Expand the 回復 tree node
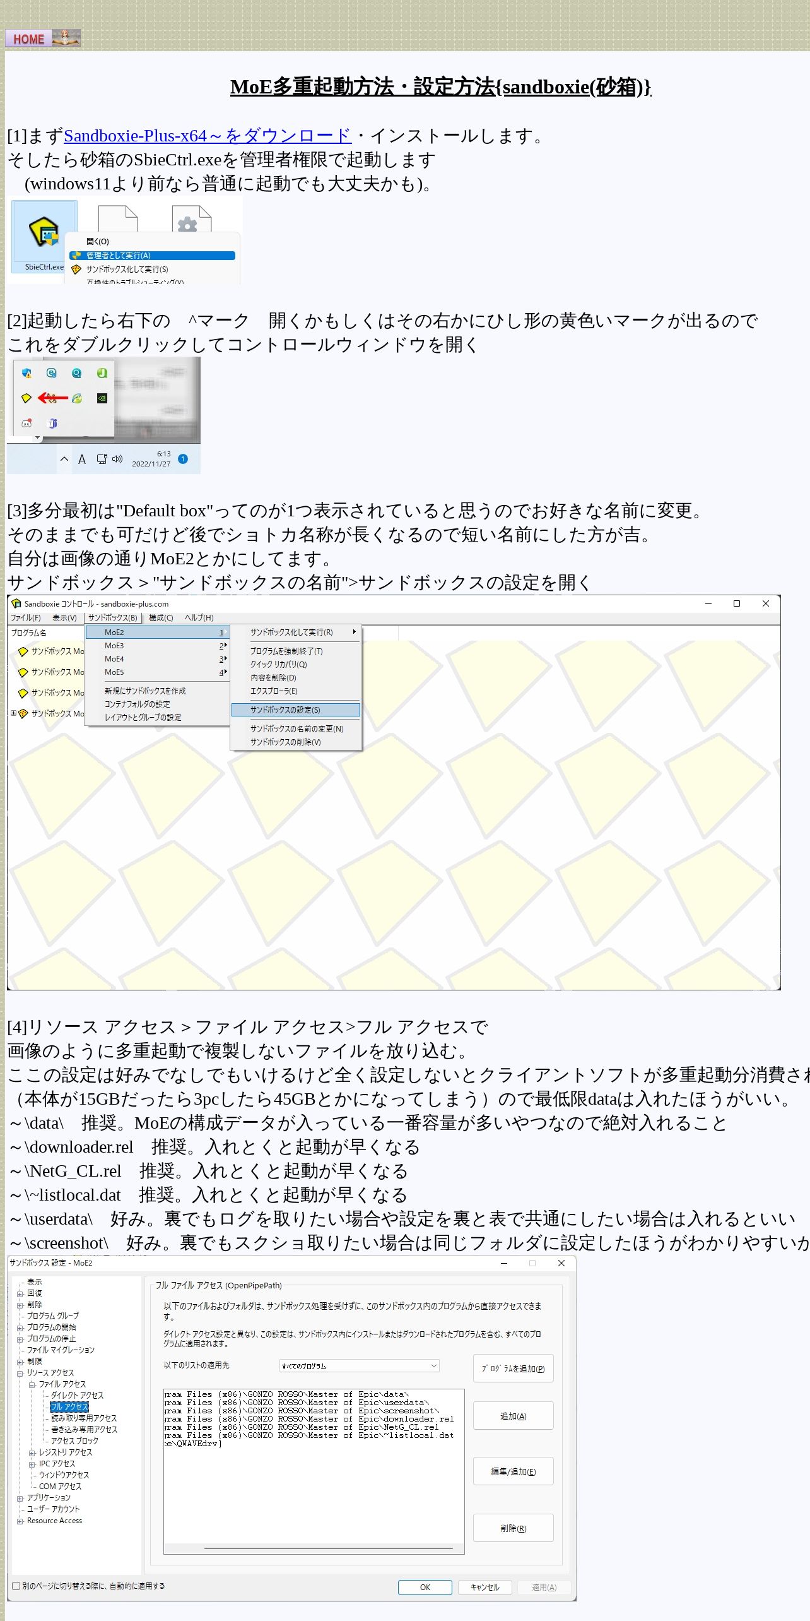The width and height of the screenshot is (810, 1621). tap(20, 1293)
